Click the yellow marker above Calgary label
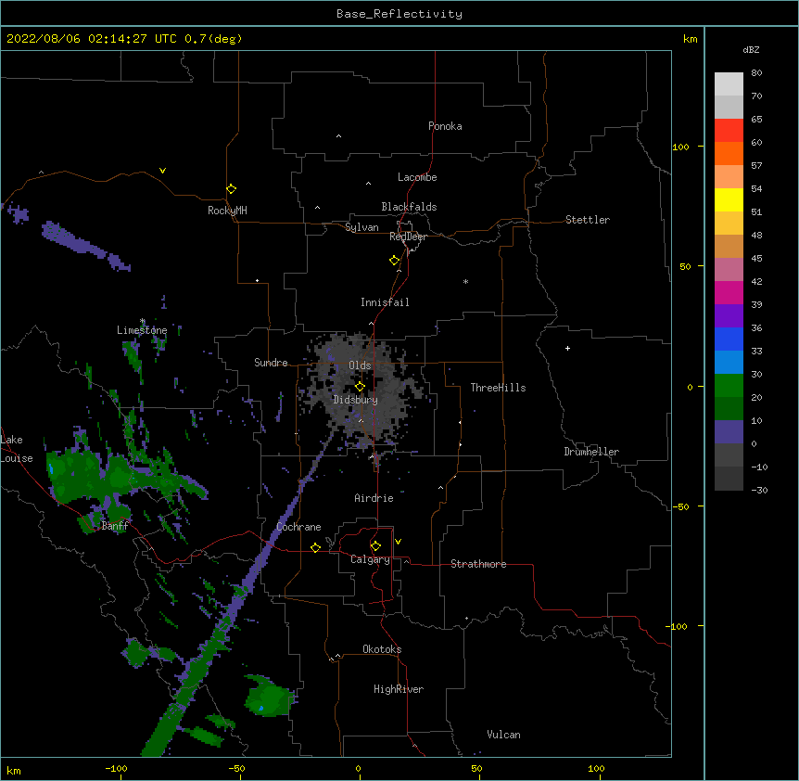Screen dimensions: 799x781 (x=375, y=546)
